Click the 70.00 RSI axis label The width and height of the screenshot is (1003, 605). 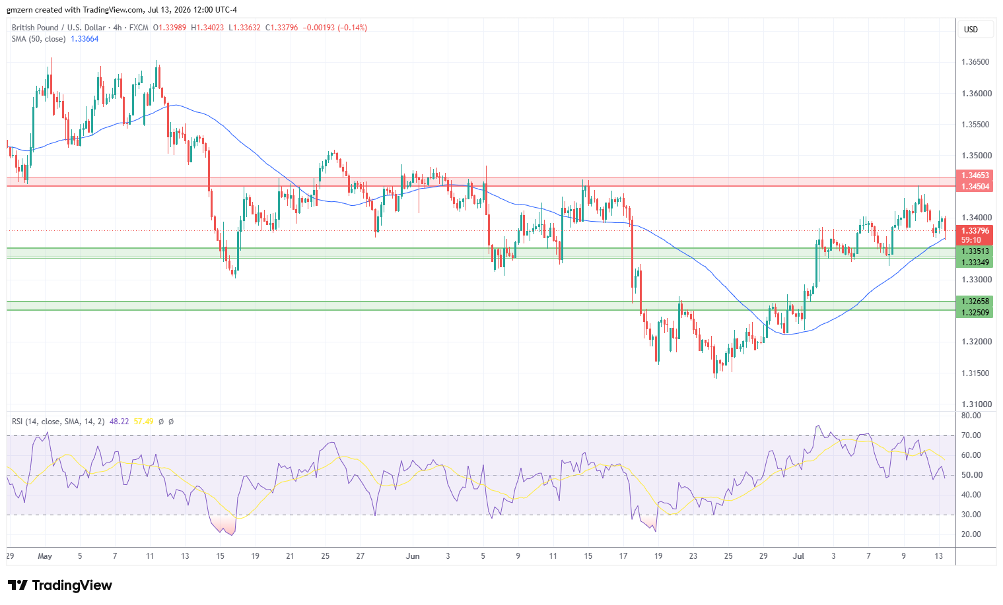[x=971, y=435]
